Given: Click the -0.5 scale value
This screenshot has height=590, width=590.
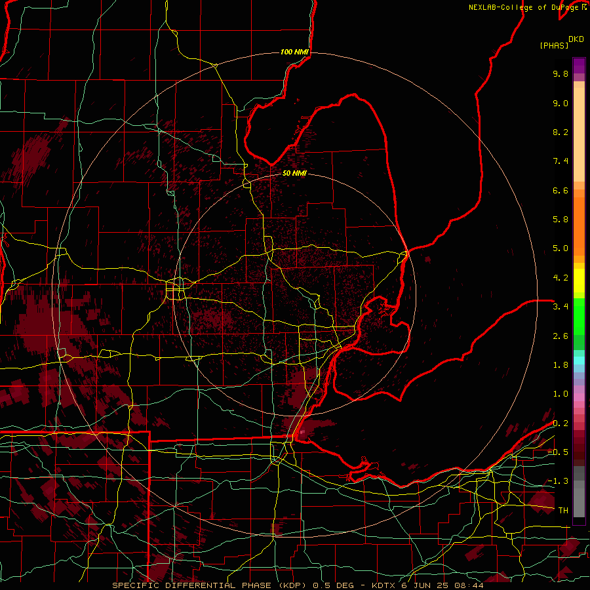Looking at the screenshot, I should (558, 452).
